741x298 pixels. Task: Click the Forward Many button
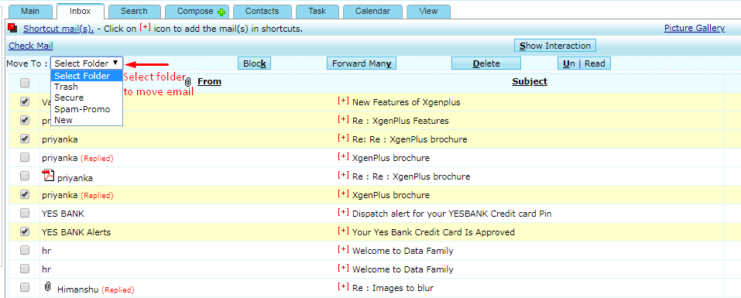pyautogui.click(x=362, y=63)
